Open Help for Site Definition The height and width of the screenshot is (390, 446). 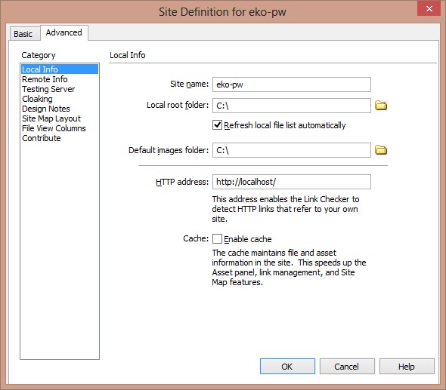[407, 367]
